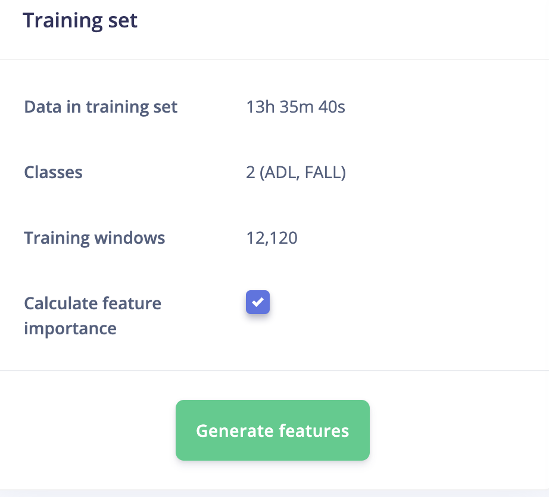Image resolution: width=549 pixels, height=497 pixels.
Task: Click the 13h 35m 40s duration value
Action: (295, 107)
